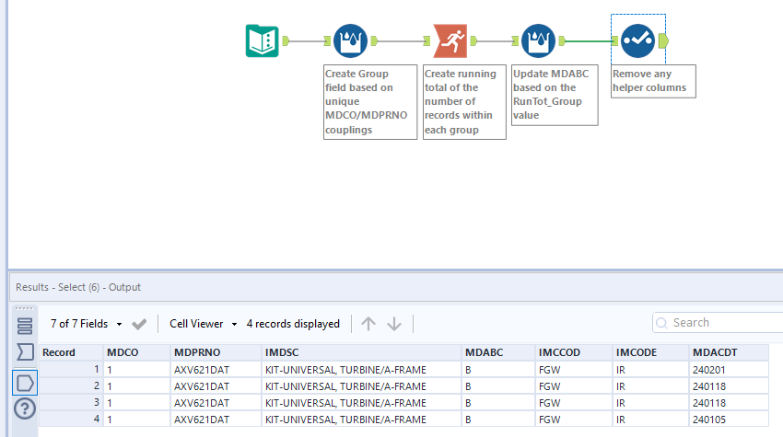Open the summarize sigma view in Results
This screenshot has width=783, height=437.
coord(25,352)
